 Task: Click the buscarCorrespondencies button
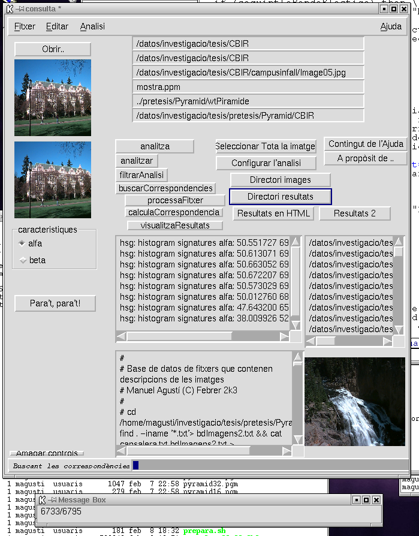[x=165, y=188]
